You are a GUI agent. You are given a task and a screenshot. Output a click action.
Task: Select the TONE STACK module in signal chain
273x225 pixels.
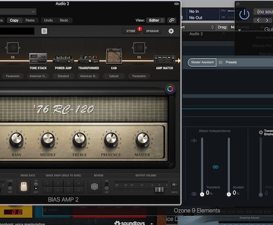point(38,58)
